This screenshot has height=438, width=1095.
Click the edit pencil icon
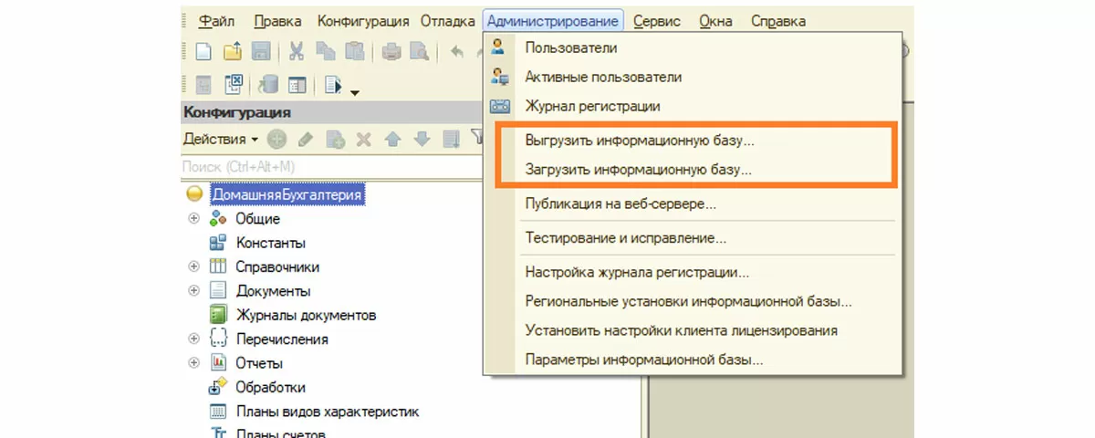point(306,140)
